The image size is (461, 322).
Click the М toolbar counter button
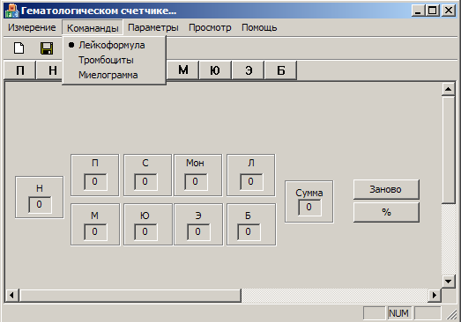click(x=182, y=70)
